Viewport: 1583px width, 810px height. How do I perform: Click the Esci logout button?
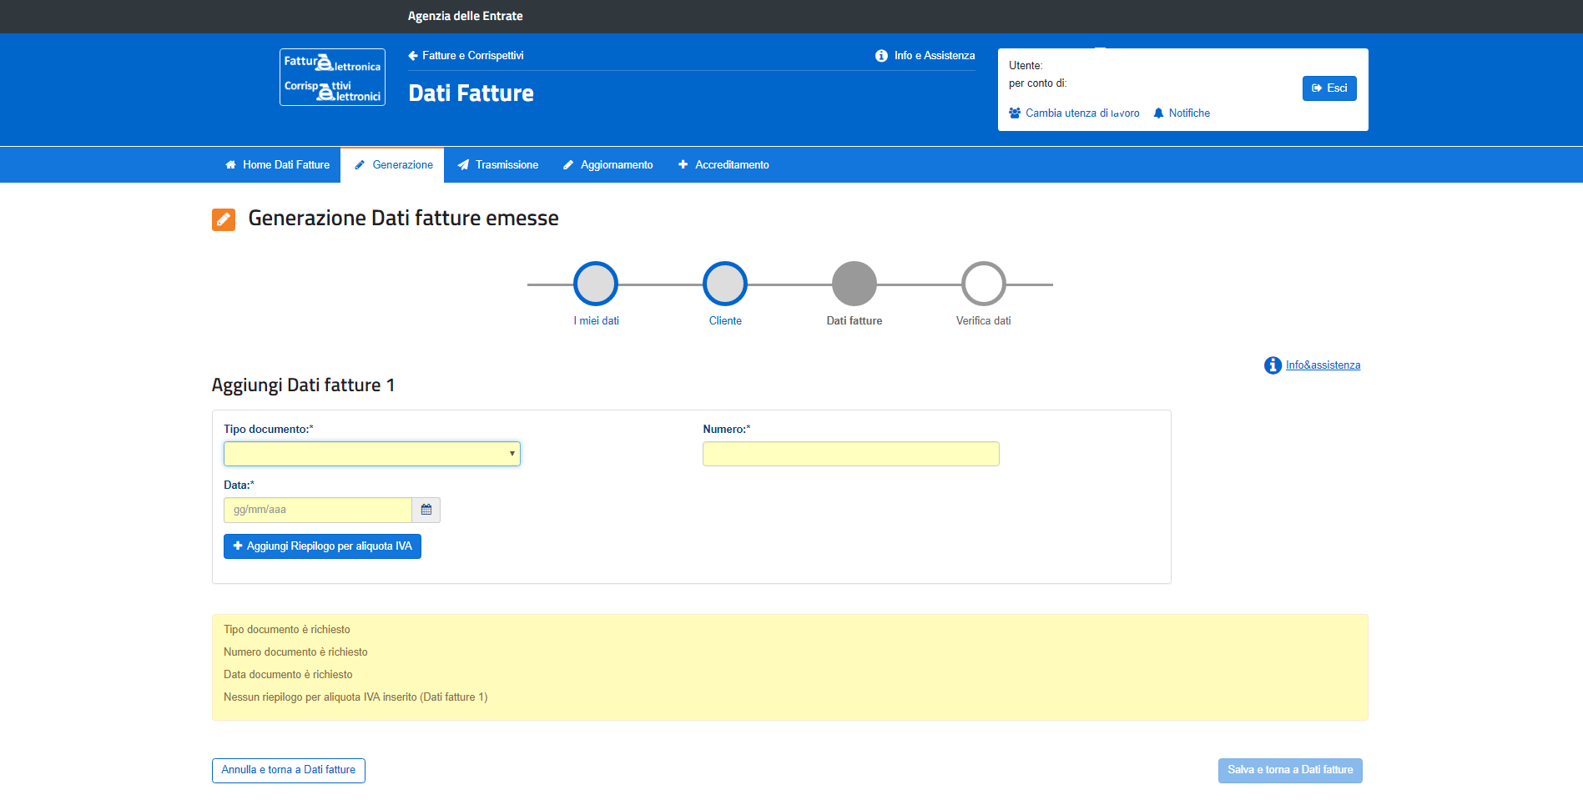[x=1328, y=88]
